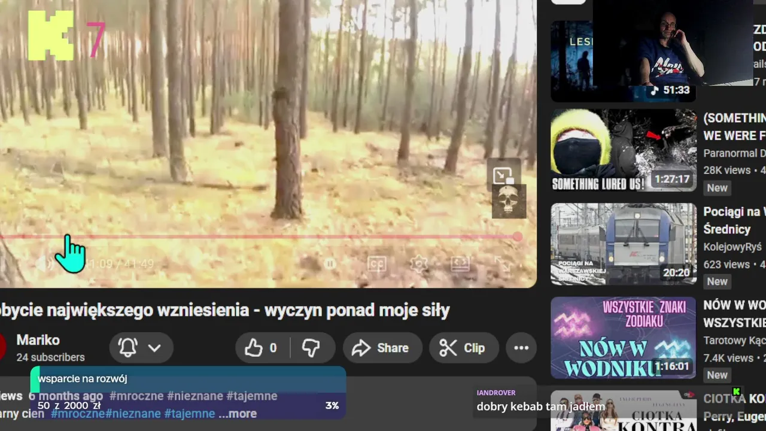Seek by clicking the red video progress bar
The height and width of the screenshot is (431, 766).
point(259,237)
